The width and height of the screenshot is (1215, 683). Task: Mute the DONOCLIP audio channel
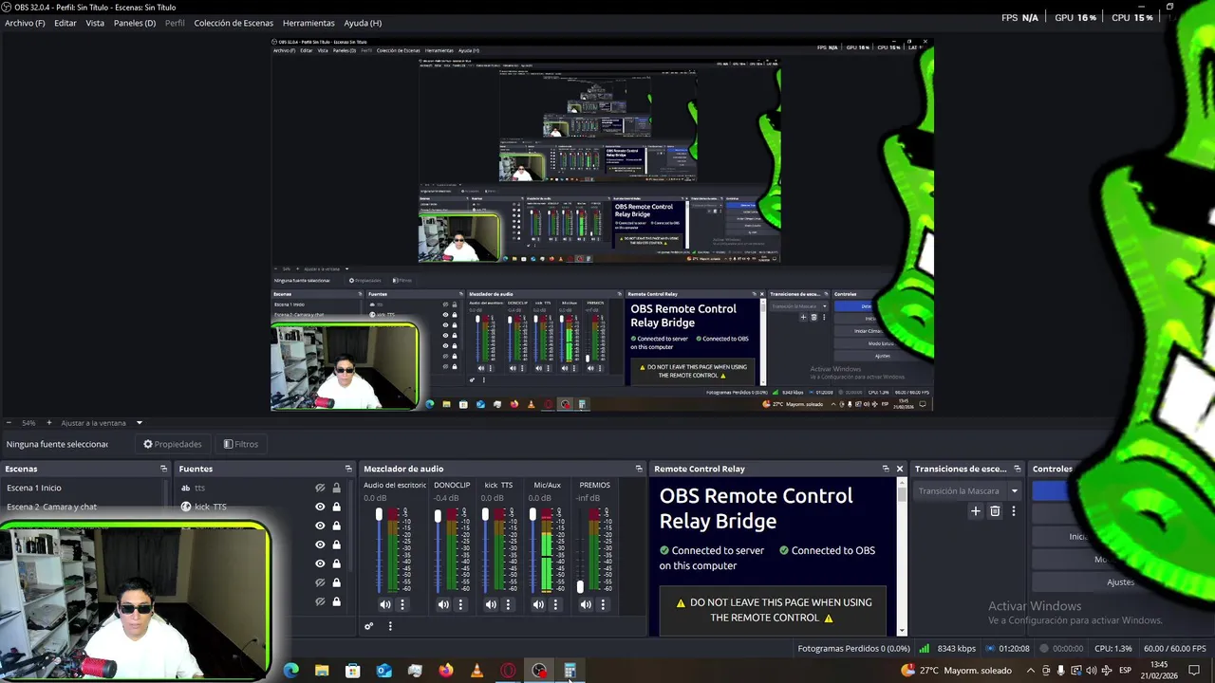(443, 604)
